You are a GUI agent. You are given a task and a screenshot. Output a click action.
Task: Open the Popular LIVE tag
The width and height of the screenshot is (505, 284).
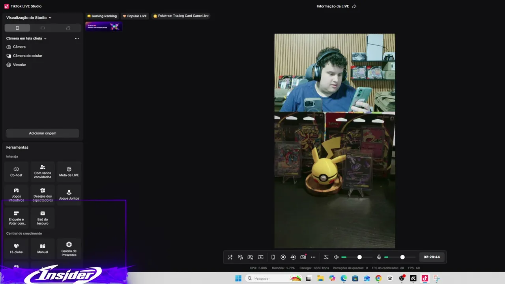[x=135, y=16]
